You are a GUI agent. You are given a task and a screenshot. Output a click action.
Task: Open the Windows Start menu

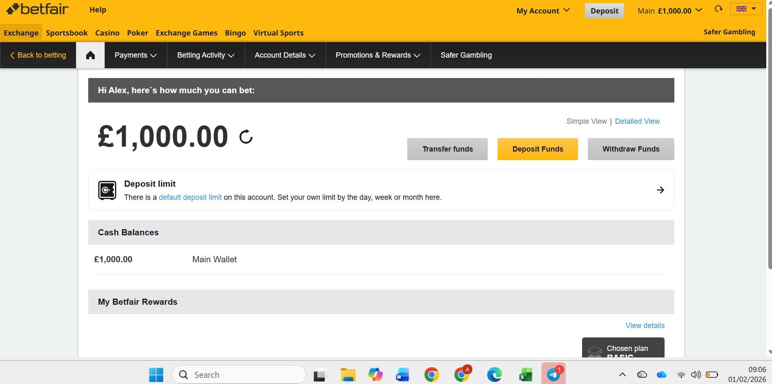[156, 375]
